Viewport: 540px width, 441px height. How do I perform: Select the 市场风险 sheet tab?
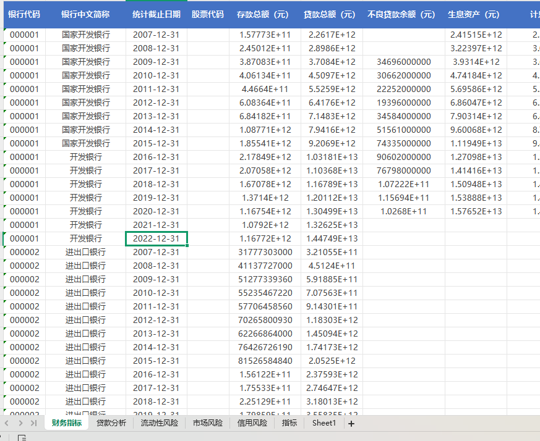pos(207,422)
